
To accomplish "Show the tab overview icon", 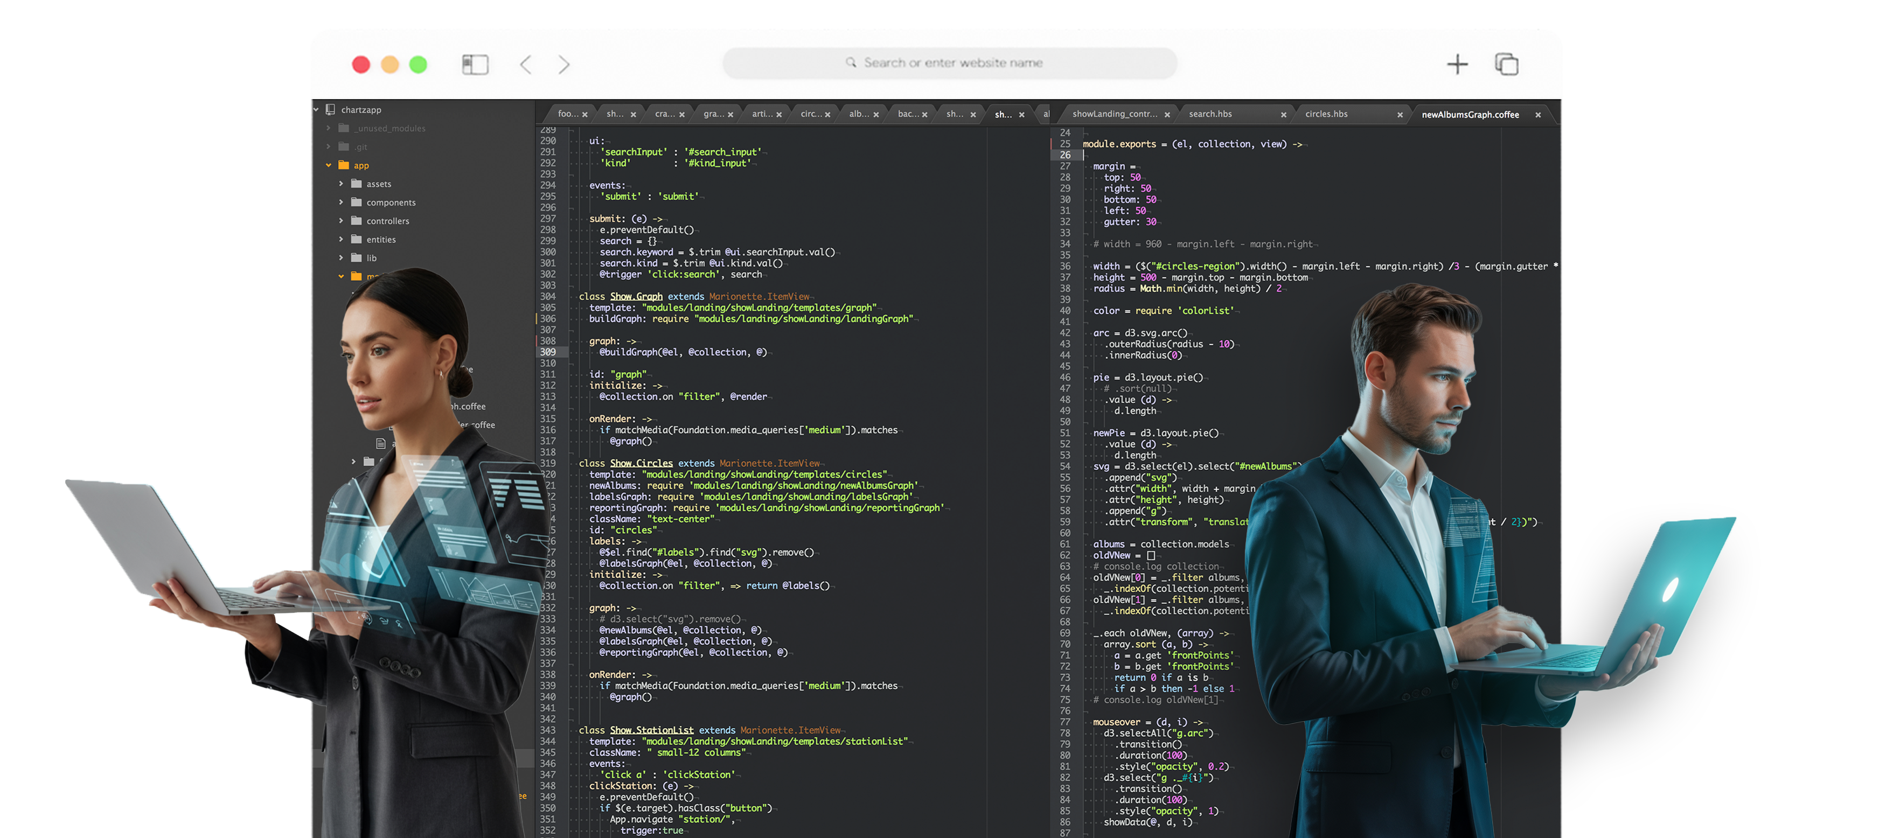I will (1506, 64).
